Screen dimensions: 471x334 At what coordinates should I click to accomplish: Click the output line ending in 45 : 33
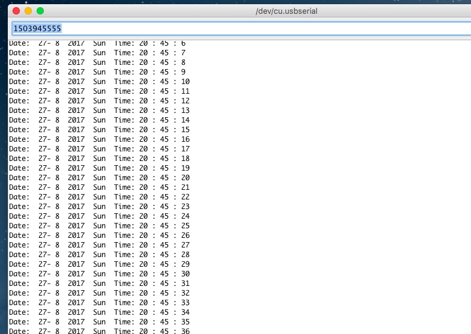(100, 303)
